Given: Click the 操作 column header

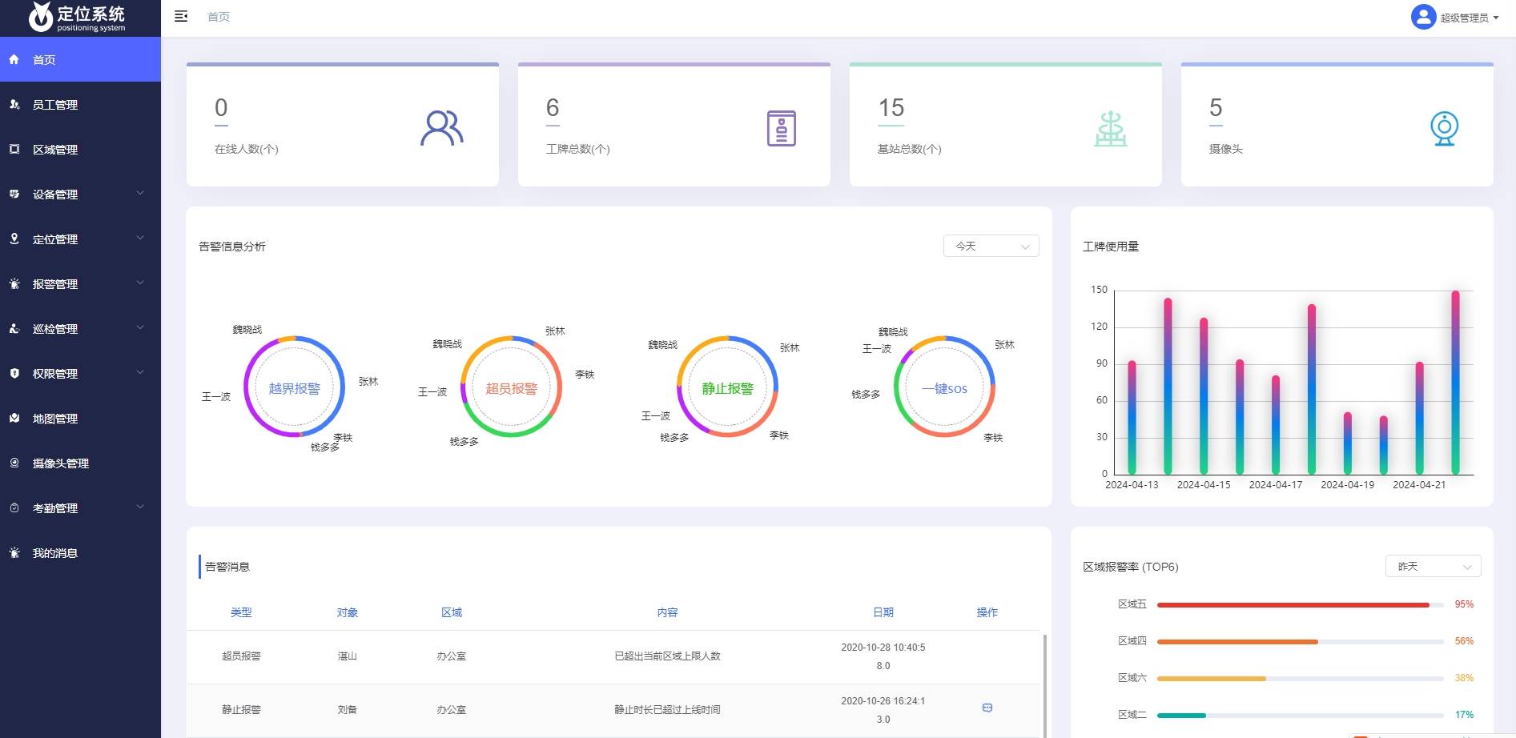Looking at the screenshot, I should point(987,612).
